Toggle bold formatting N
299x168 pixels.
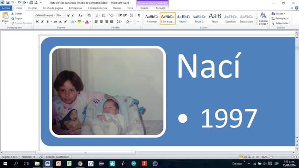pyautogui.click(x=37, y=22)
